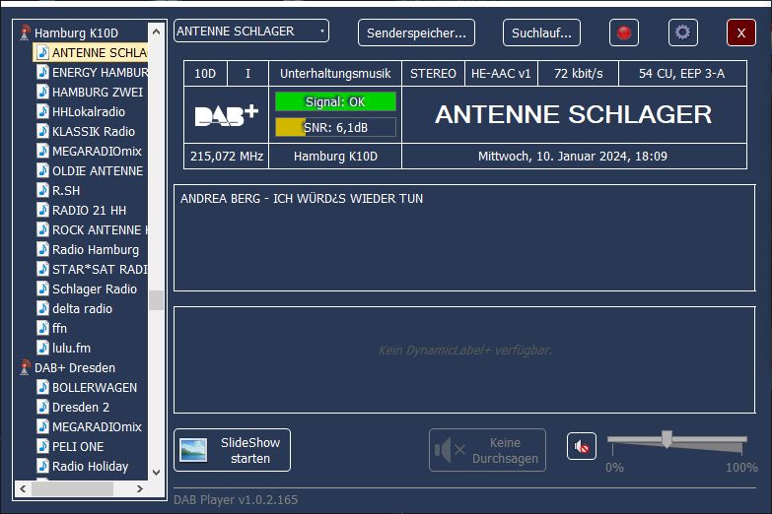Image resolution: width=772 pixels, height=514 pixels.
Task: Click the SlideShow picture icon
Action: click(x=192, y=451)
